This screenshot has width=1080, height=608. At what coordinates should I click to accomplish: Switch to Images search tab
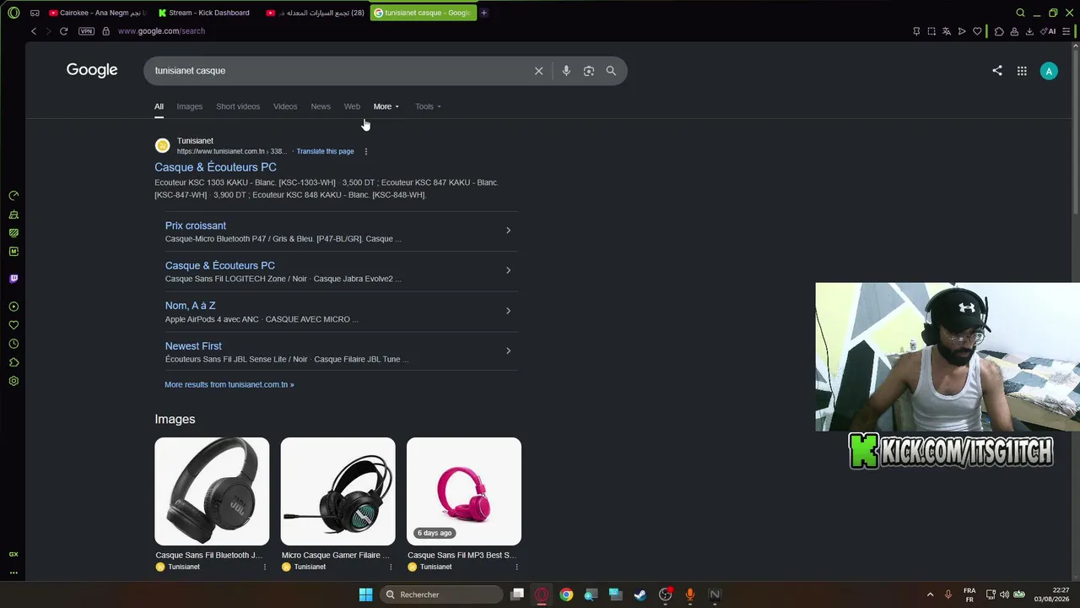coord(190,106)
